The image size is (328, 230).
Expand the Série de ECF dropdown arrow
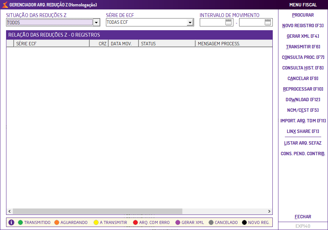tap(190, 22)
